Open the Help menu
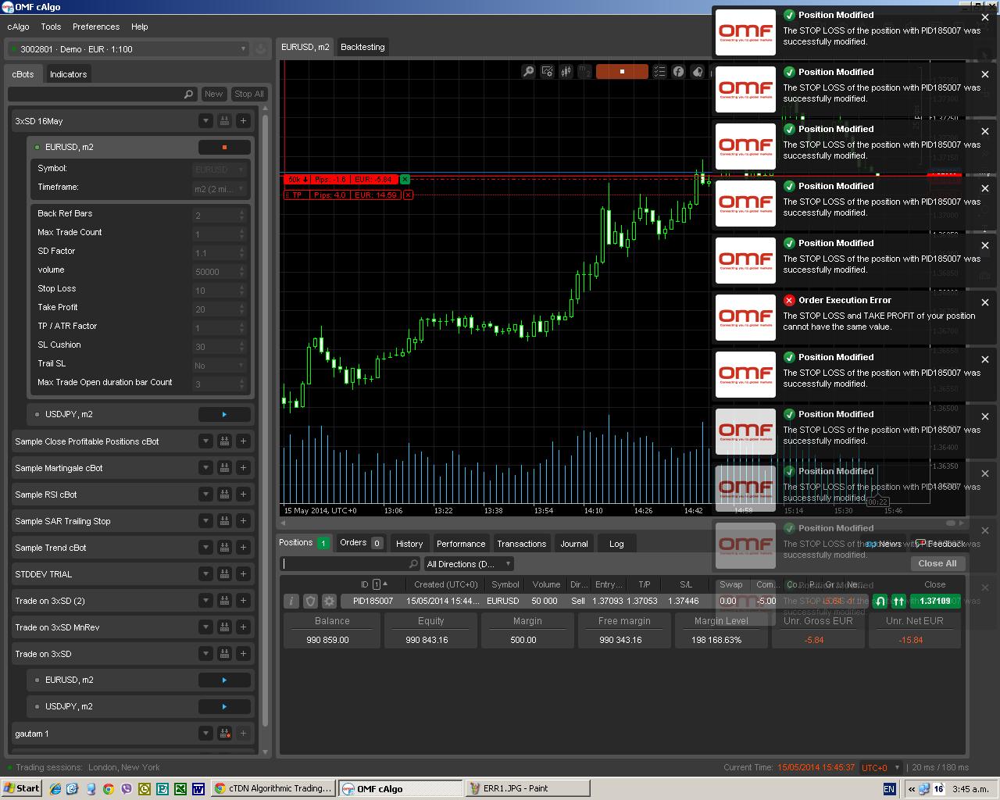The width and height of the screenshot is (1000, 800). 140,27
